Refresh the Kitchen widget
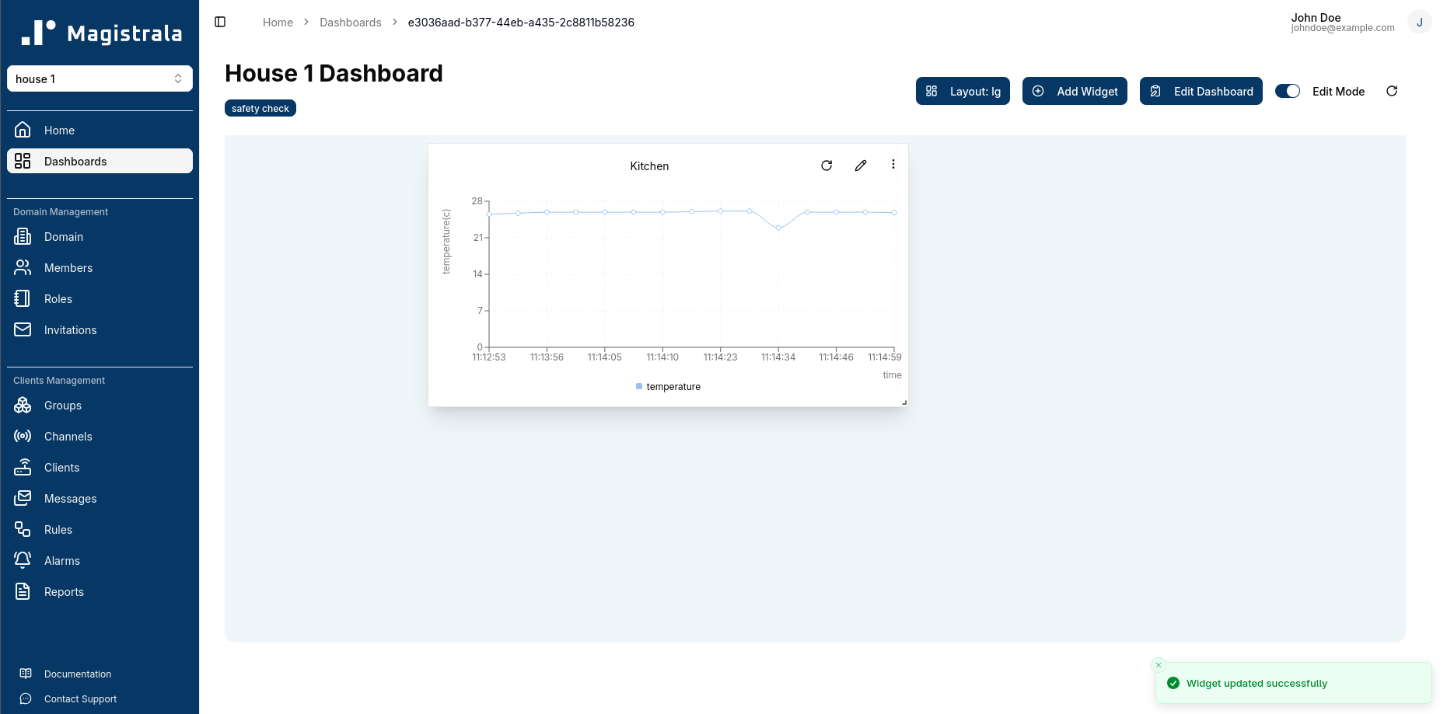Image resolution: width=1447 pixels, height=714 pixels. pyautogui.click(x=826, y=165)
